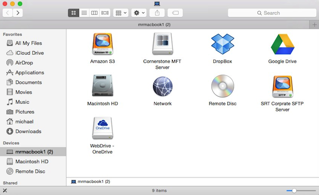Open the item arrangement dropdown
319x195 pixels.
click(121, 13)
